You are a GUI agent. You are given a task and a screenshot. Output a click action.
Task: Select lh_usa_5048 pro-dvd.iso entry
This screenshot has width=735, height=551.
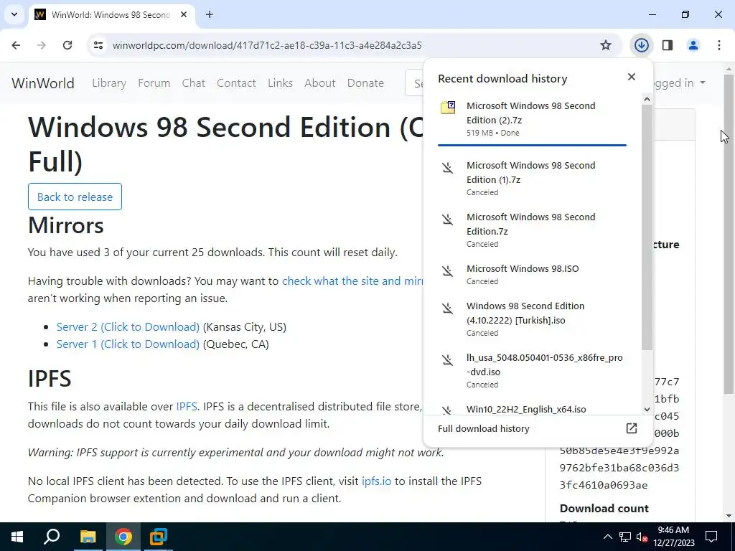tap(532, 370)
